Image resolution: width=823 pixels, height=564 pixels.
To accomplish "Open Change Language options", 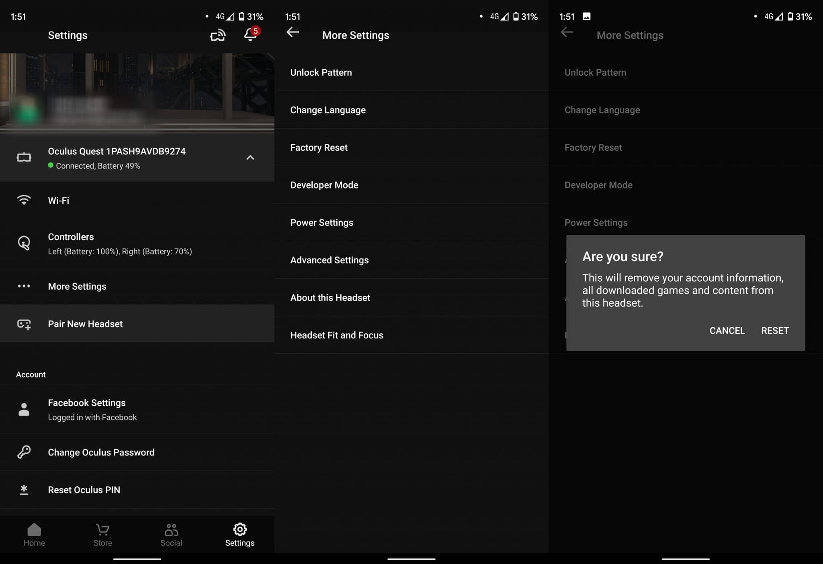I will pos(328,110).
